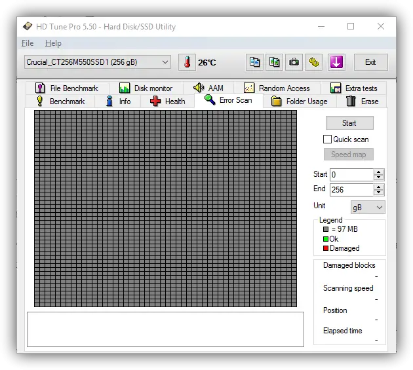Click the 26°C temperature reading
Viewport: 413px width, 370px height.
coord(206,63)
